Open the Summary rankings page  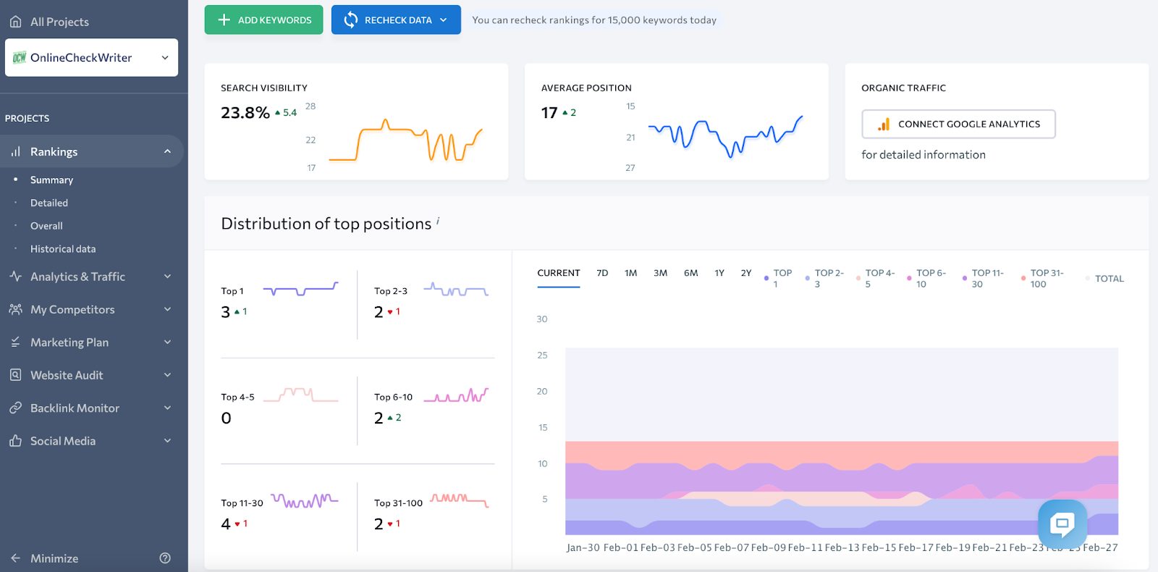tap(51, 180)
